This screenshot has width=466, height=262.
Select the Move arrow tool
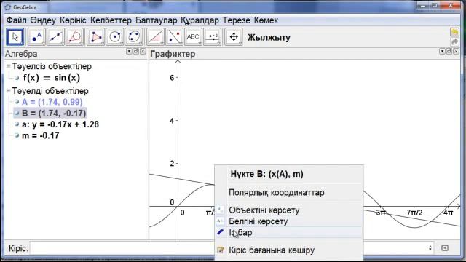(15, 37)
